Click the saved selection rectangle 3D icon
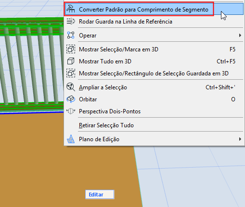The width and height of the screenshot is (245, 207). point(71,73)
